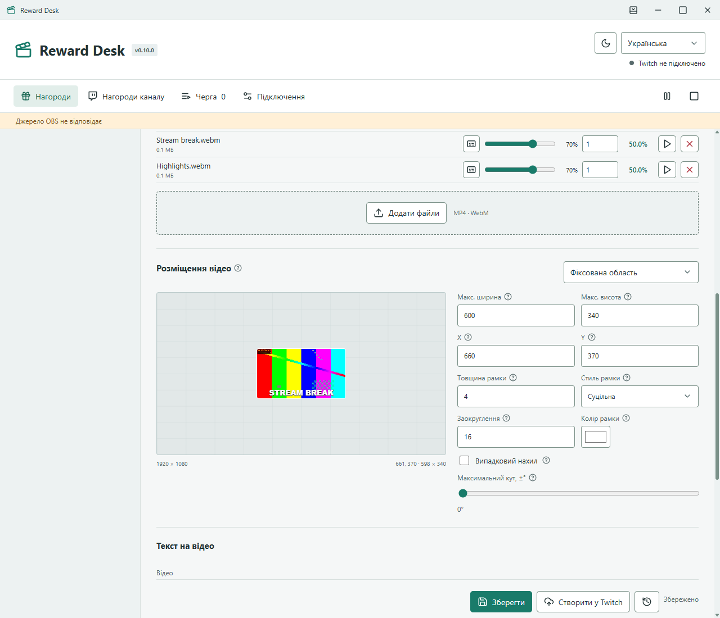
Task: Click the Y position input field
Action: pos(640,356)
